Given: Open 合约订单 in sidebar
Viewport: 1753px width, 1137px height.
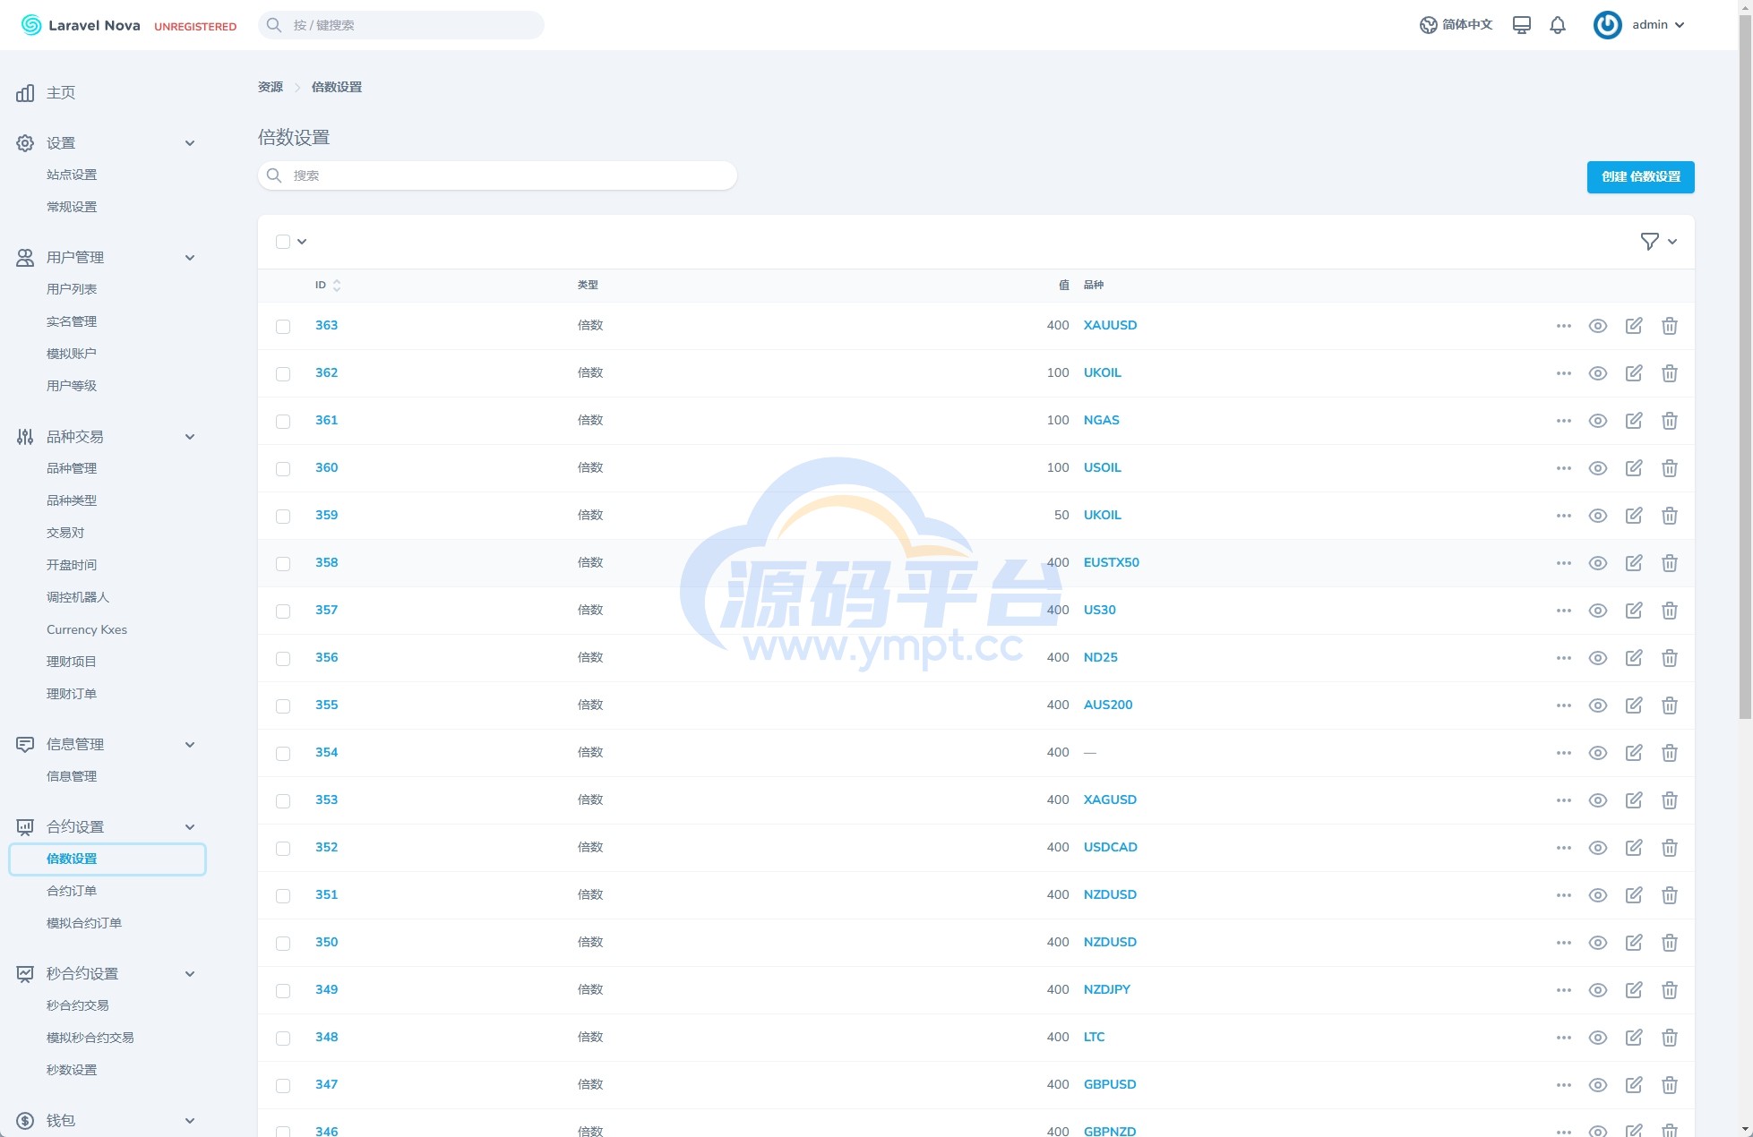Looking at the screenshot, I should point(72,891).
